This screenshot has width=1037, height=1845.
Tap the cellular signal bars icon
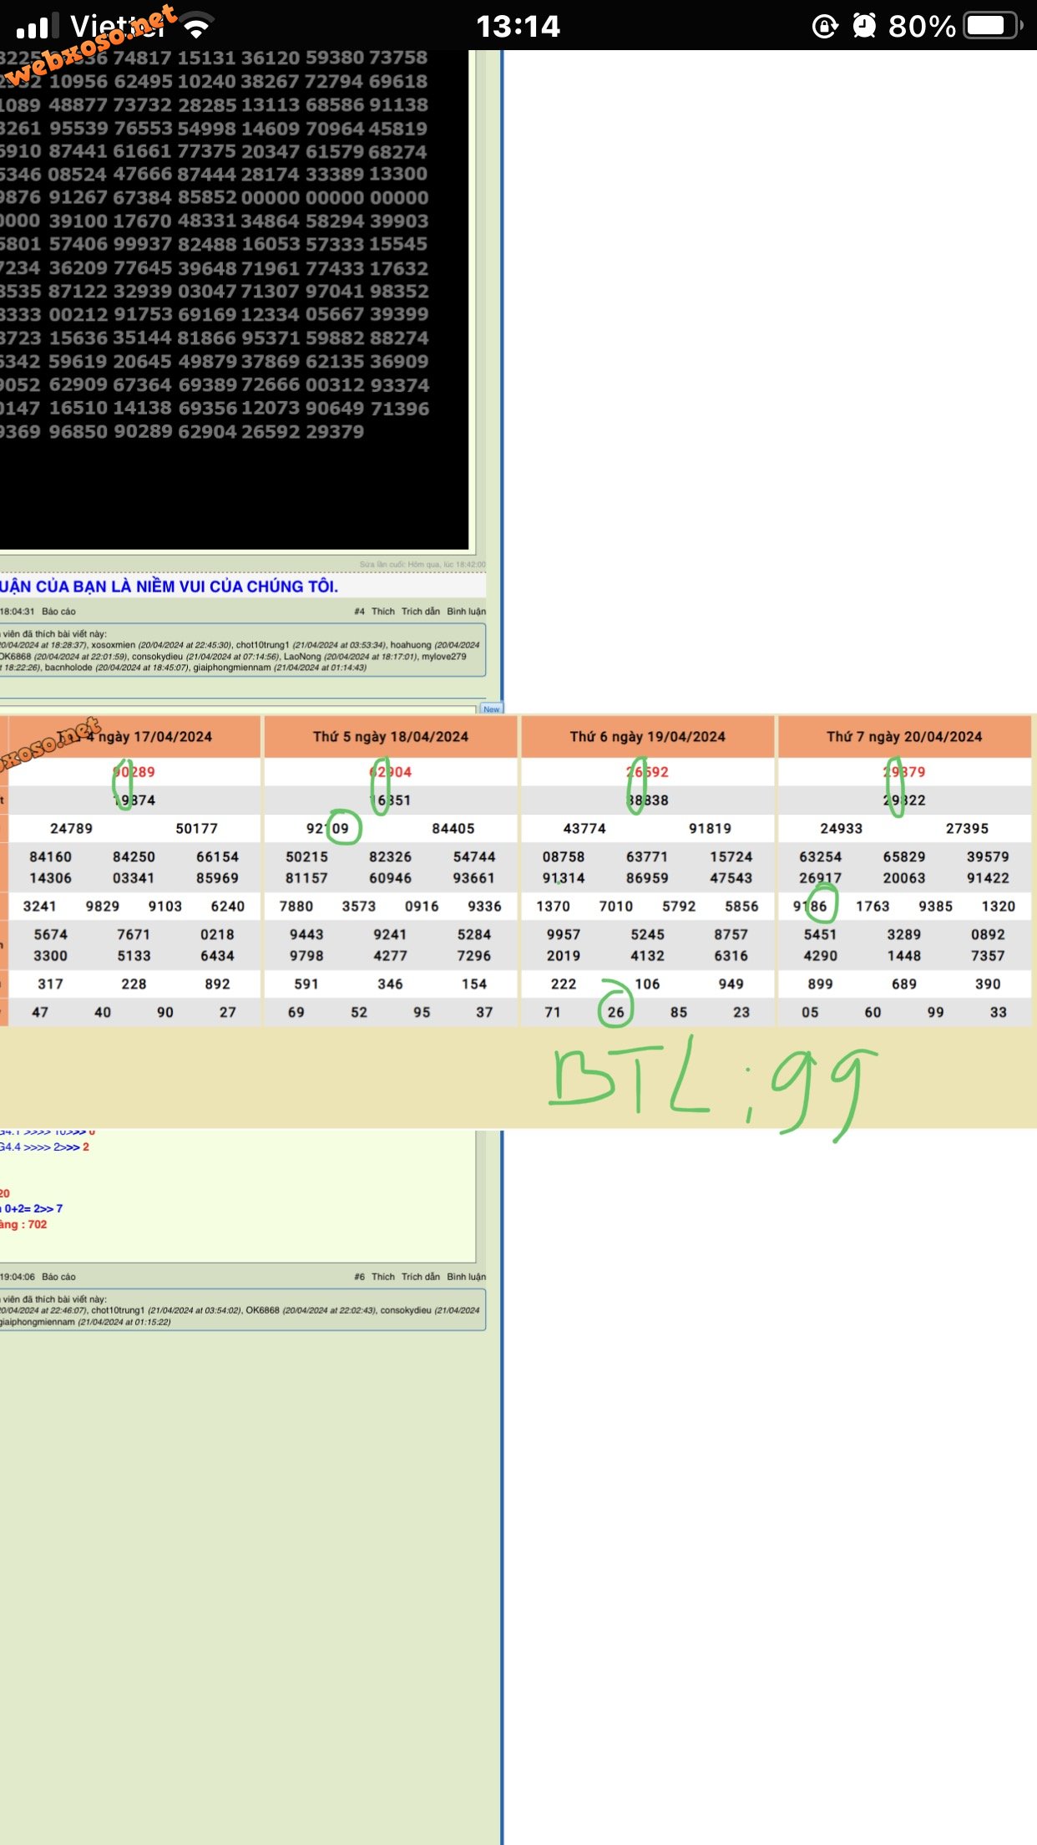38,26
